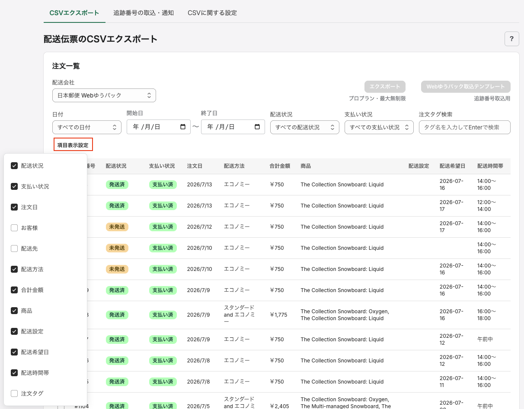
Task: Click the 商品 column header
Action: point(306,166)
